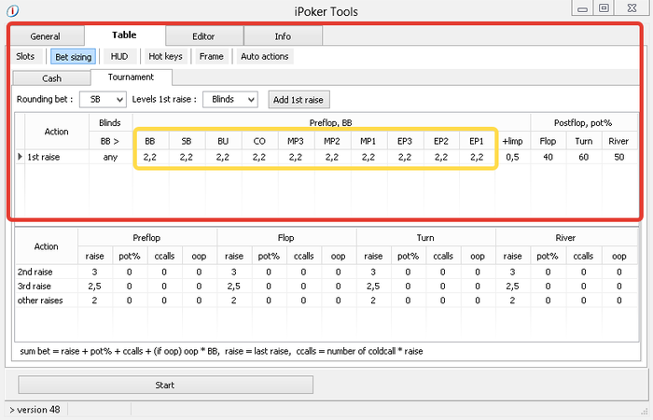Open the Slots toolbar section
The width and height of the screenshot is (653, 420).
pyautogui.click(x=25, y=56)
